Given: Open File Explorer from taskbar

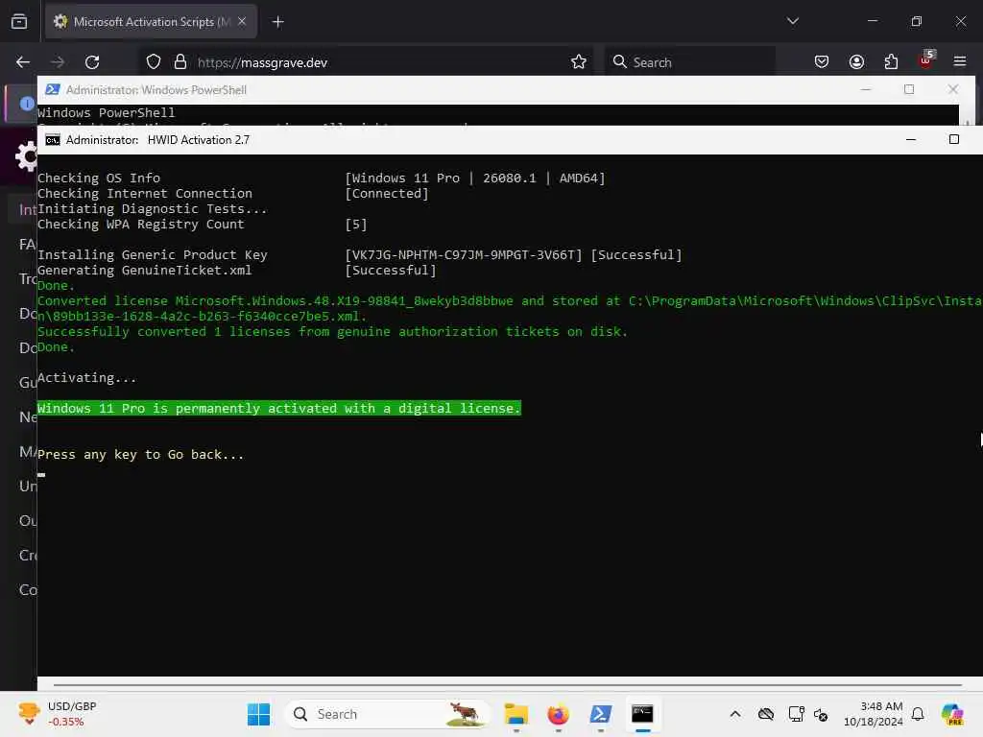Looking at the screenshot, I should 515,714.
